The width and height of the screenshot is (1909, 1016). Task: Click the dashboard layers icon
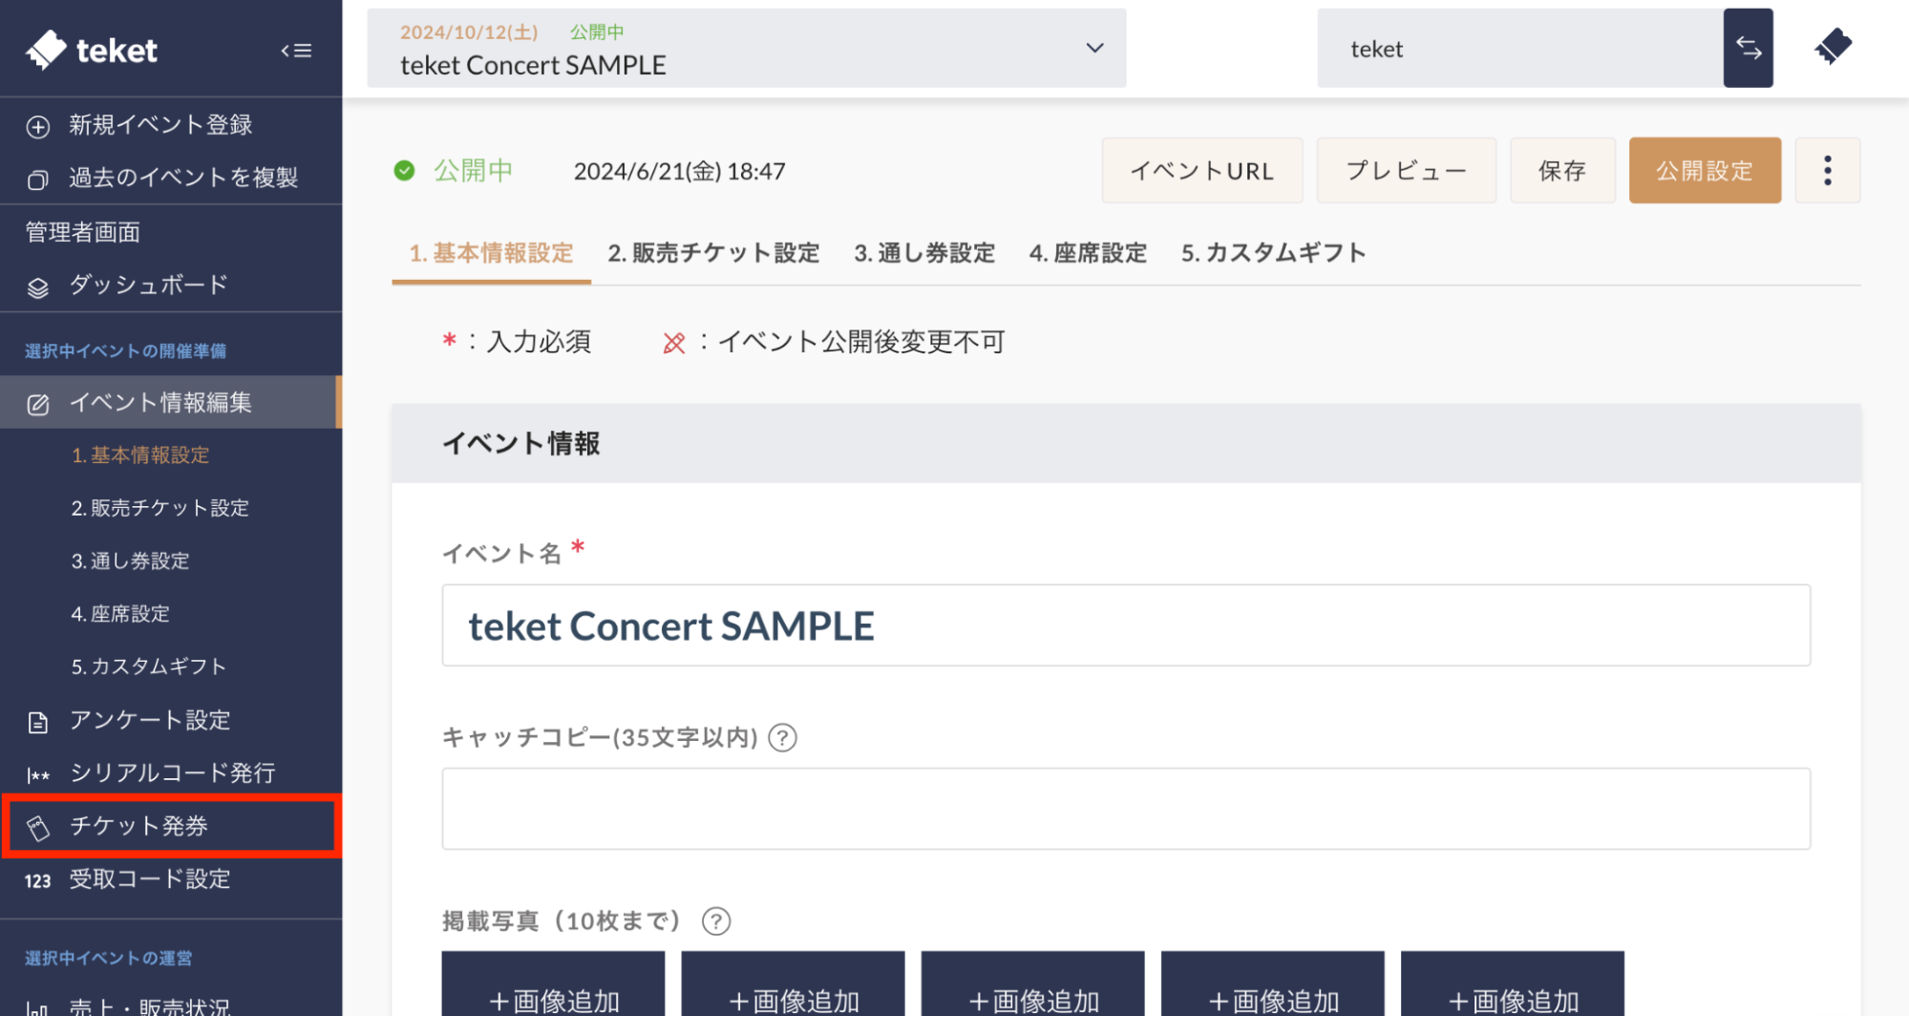(x=38, y=287)
